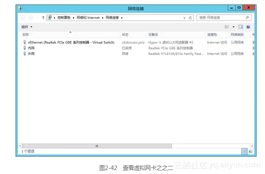Click the 外网 connection name

[31, 53]
